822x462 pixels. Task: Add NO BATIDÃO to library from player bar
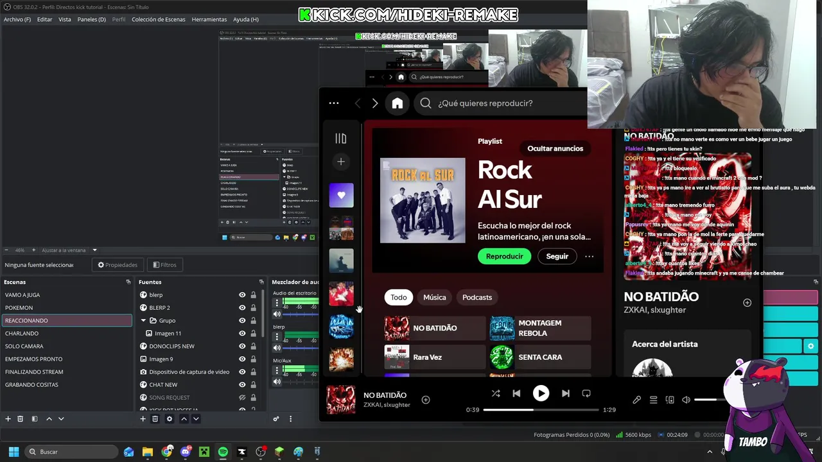click(425, 400)
